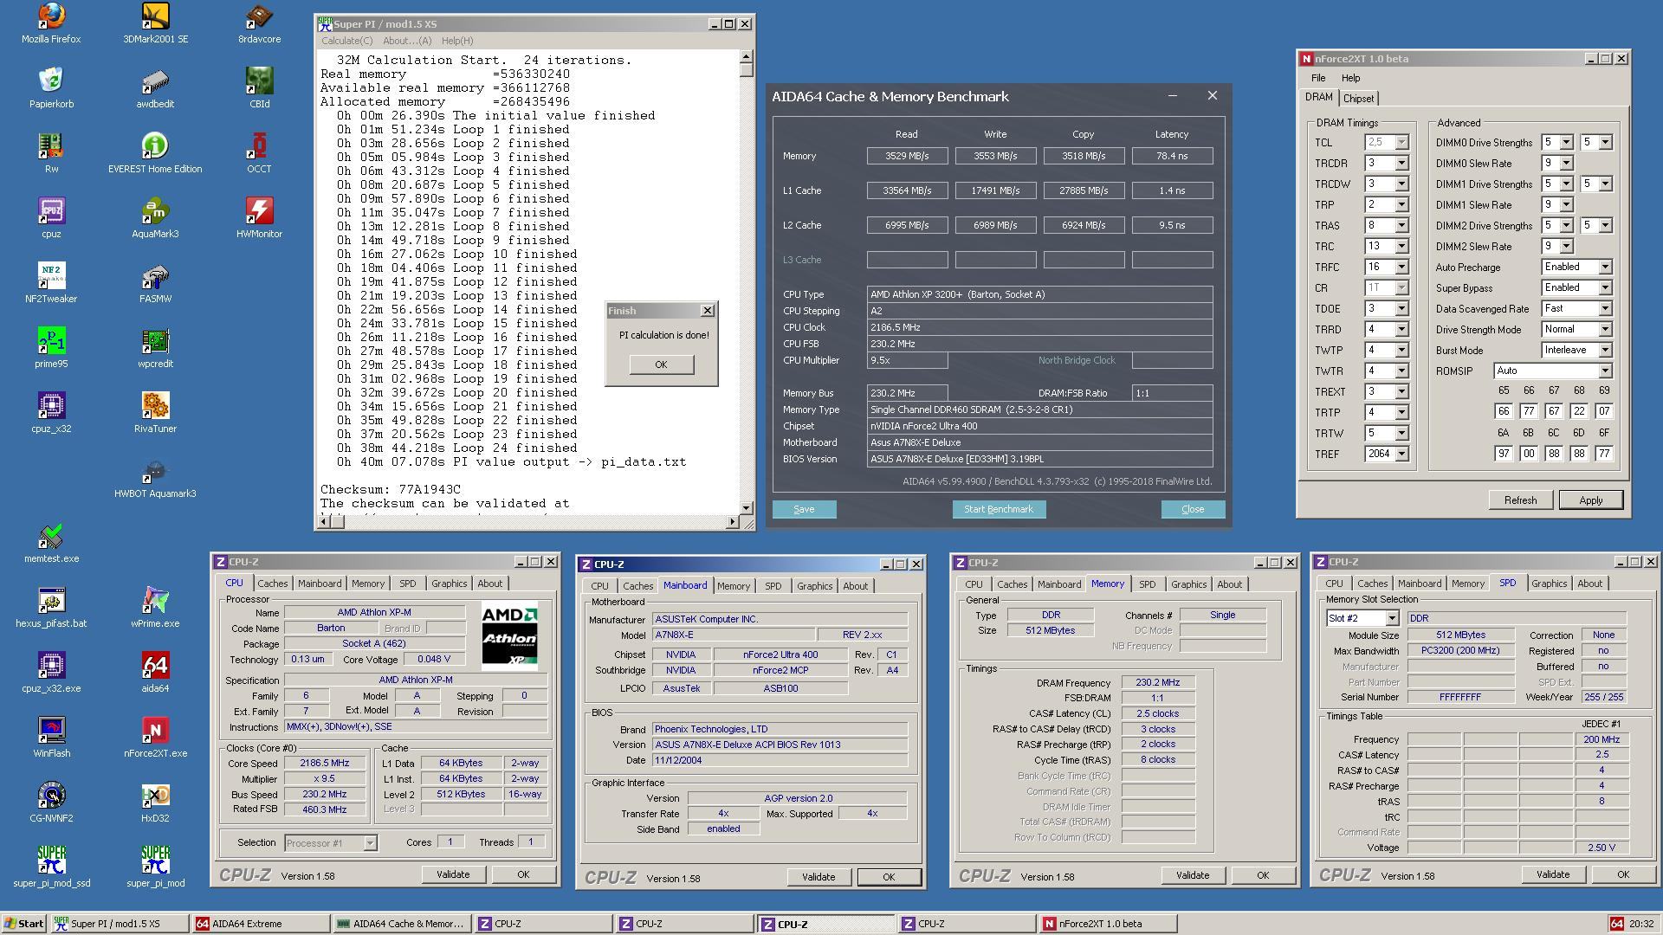Open the cpuz desktop shortcut
Viewport: 1663px width, 935px height.
pyautogui.click(x=51, y=218)
